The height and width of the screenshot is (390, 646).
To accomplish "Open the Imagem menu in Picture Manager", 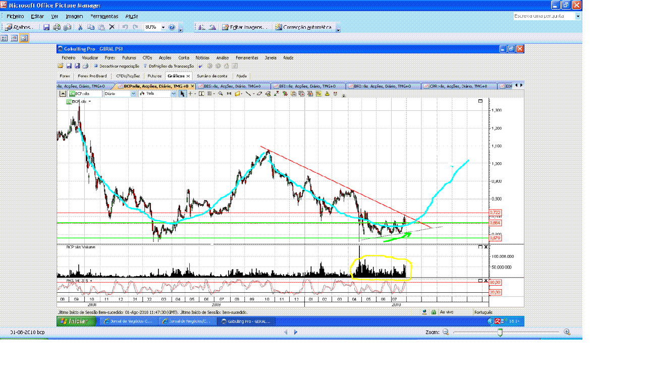I will coord(74,16).
